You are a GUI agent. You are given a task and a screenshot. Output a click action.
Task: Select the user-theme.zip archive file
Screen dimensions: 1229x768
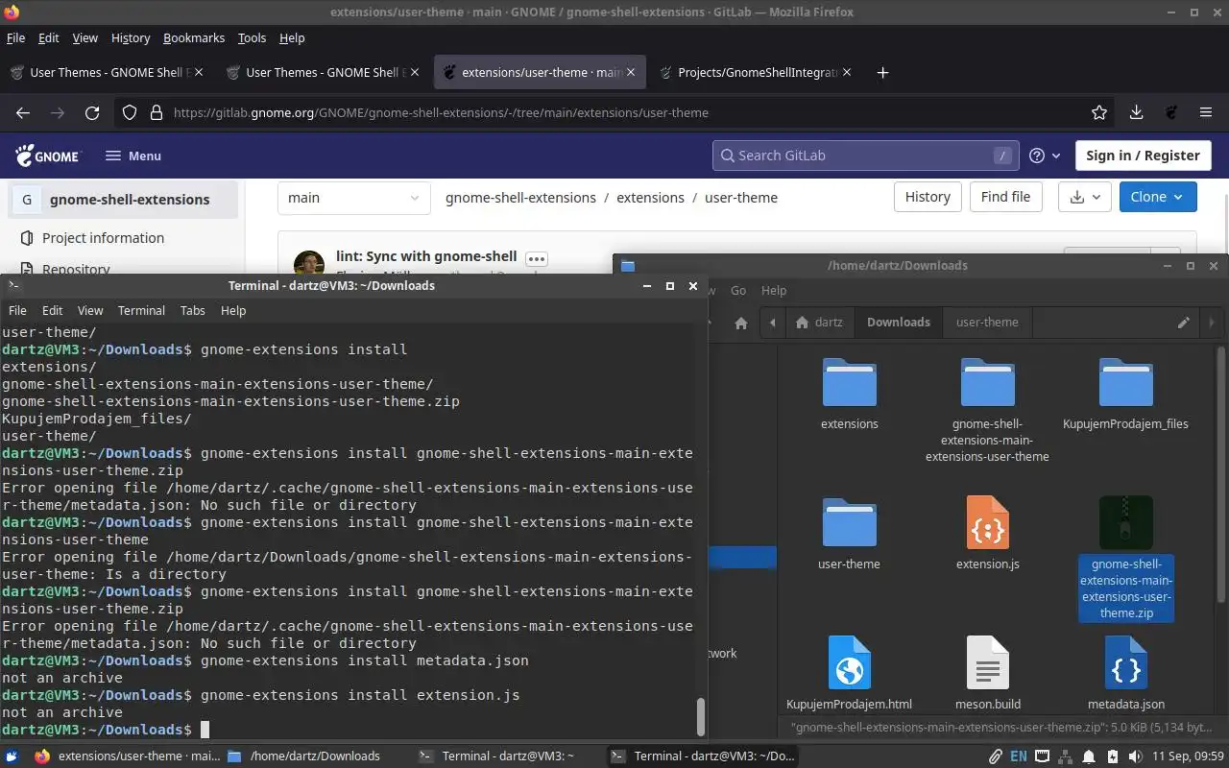1125,523
